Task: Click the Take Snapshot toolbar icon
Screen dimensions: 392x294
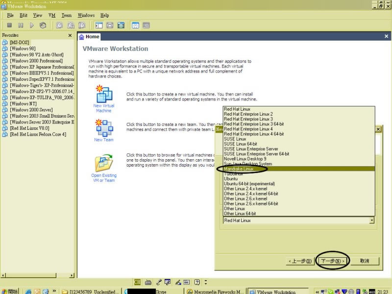Action: click(x=59, y=25)
